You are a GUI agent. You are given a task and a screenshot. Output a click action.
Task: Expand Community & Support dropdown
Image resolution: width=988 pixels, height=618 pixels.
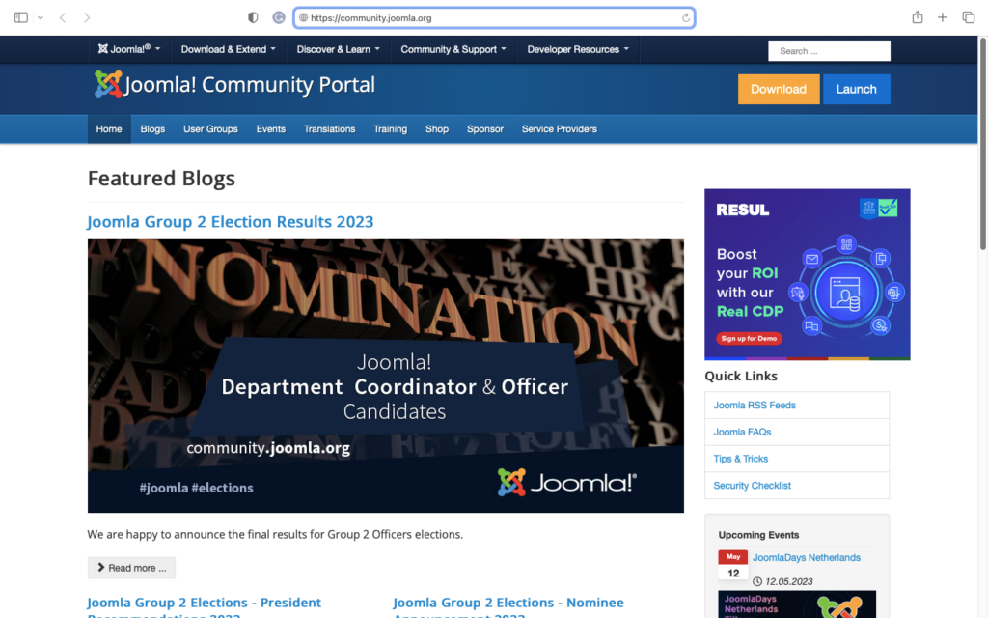coord(453,49)
